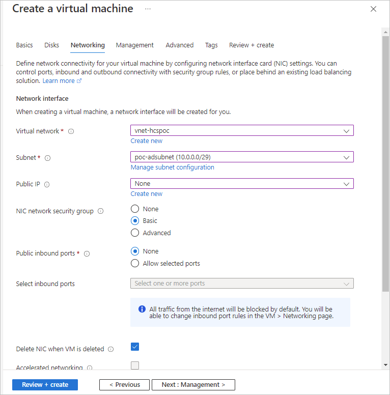Open Accelerated networking info icon
Screen dimensions: 390x395
90,368
